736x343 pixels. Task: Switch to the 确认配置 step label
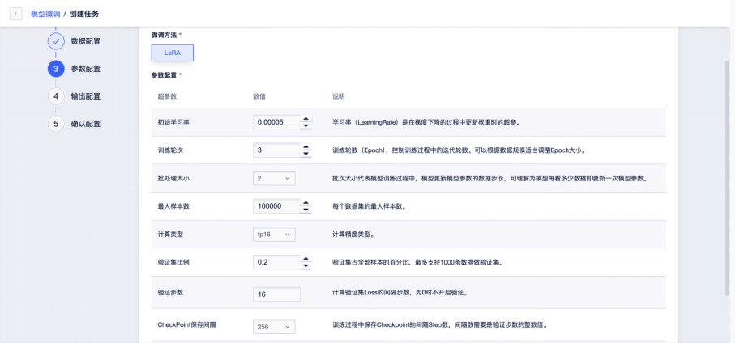tap(85, 124)
